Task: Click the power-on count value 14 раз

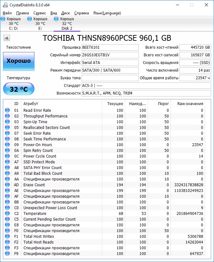Action: coord(195,70)
